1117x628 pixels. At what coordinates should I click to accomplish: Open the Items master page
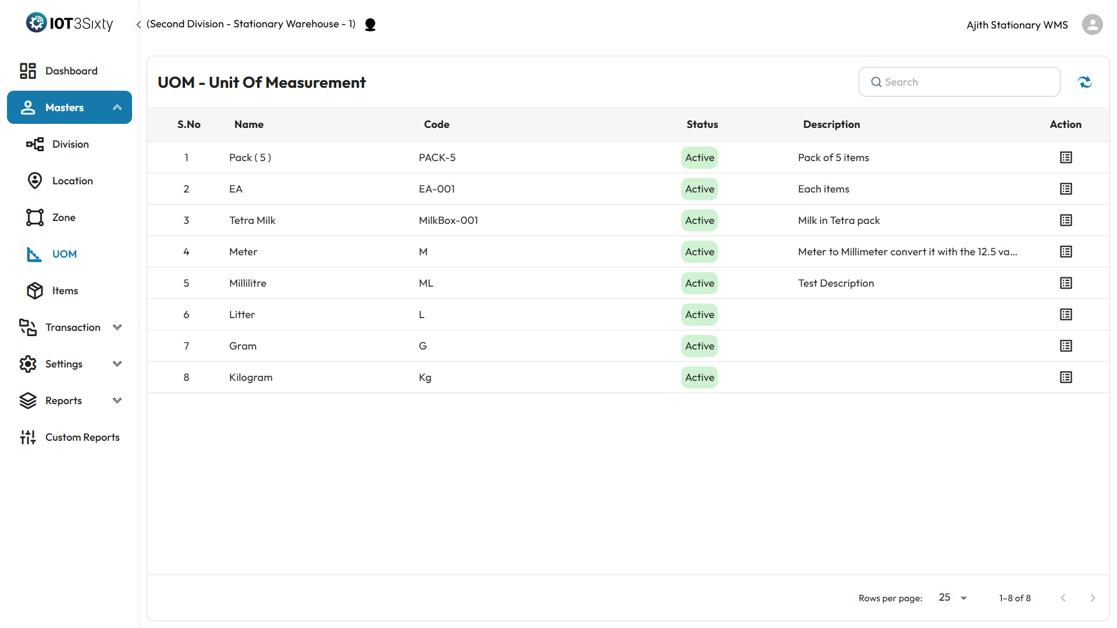click(65, 291)
